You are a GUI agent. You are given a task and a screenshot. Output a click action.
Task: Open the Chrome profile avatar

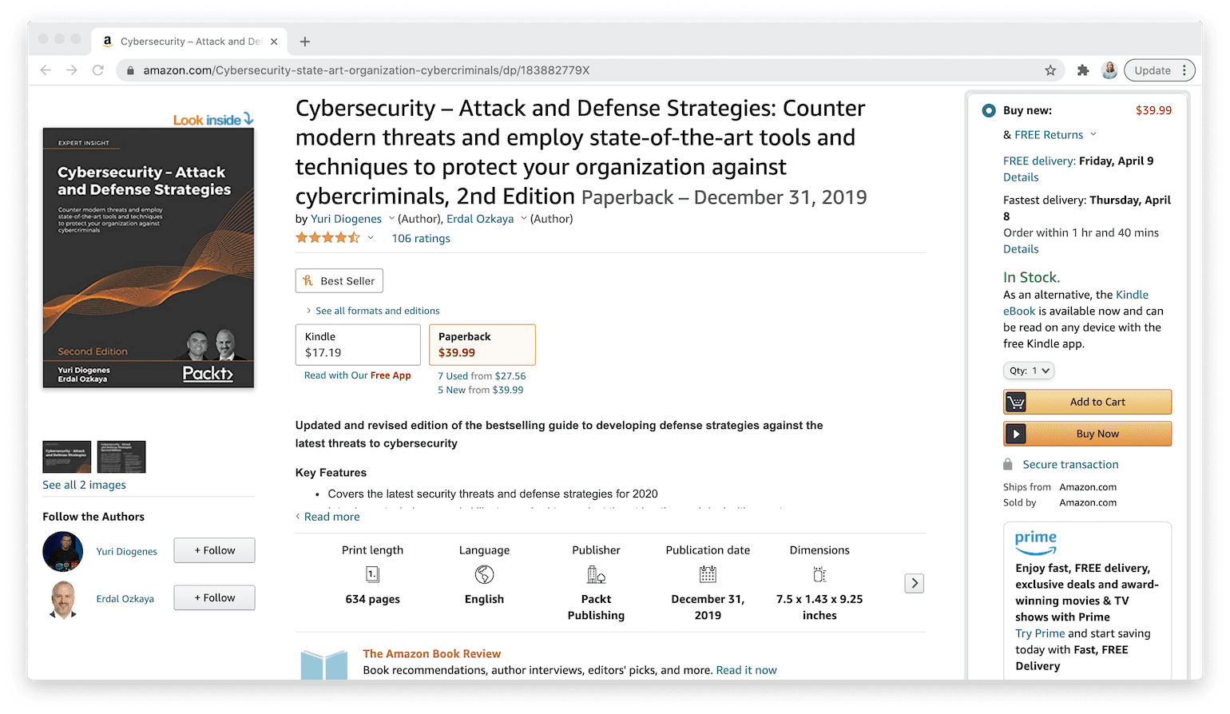(1109, 70)
